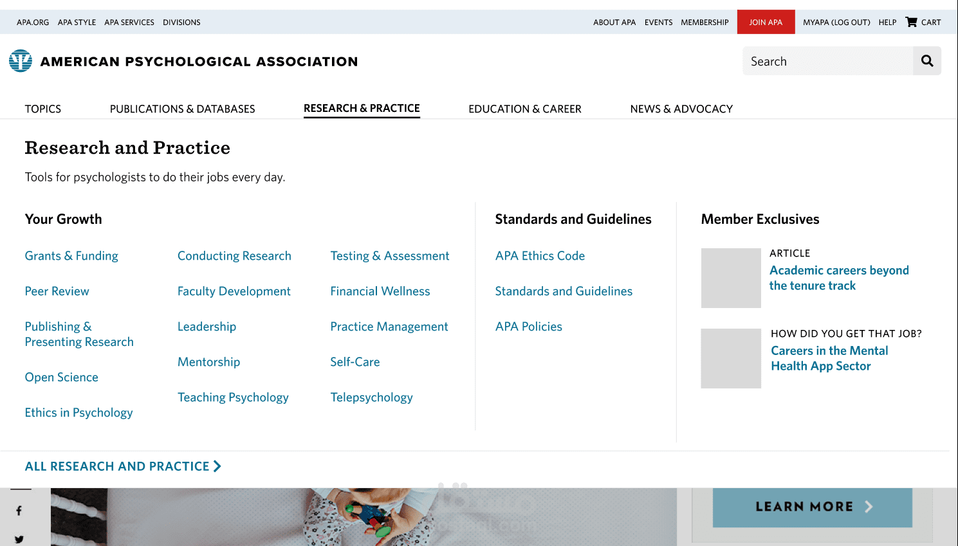This screenshot has width=958, height=546.
Task: Open Events link
Action: click(659, 22)
